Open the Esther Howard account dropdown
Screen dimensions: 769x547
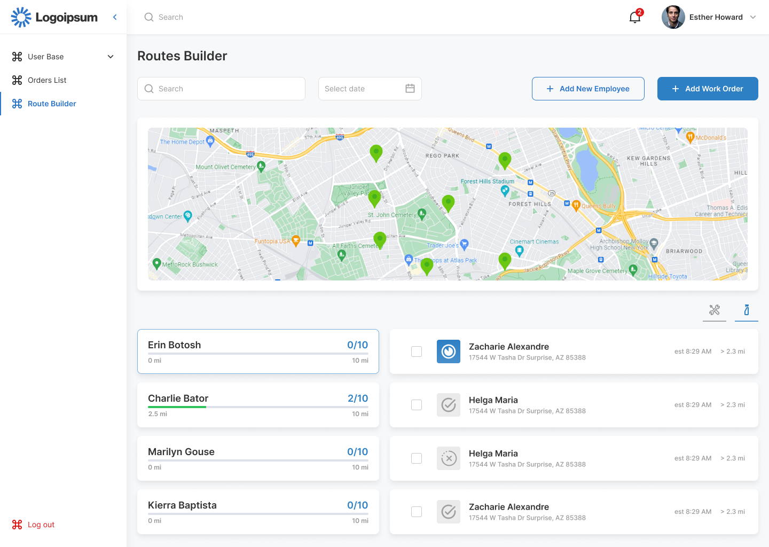pos(752,17)
